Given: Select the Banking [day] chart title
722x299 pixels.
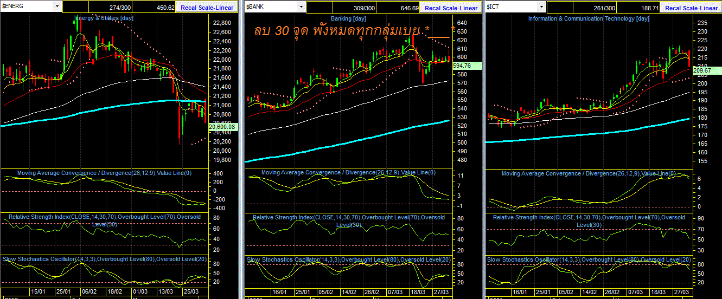Looking at the screenshot, I should (349, 18).
